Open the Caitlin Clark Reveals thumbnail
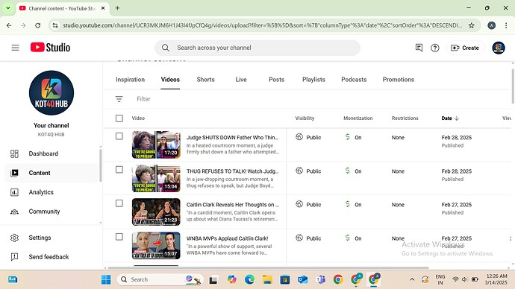515x289 pixels. (x=156, y=212)
